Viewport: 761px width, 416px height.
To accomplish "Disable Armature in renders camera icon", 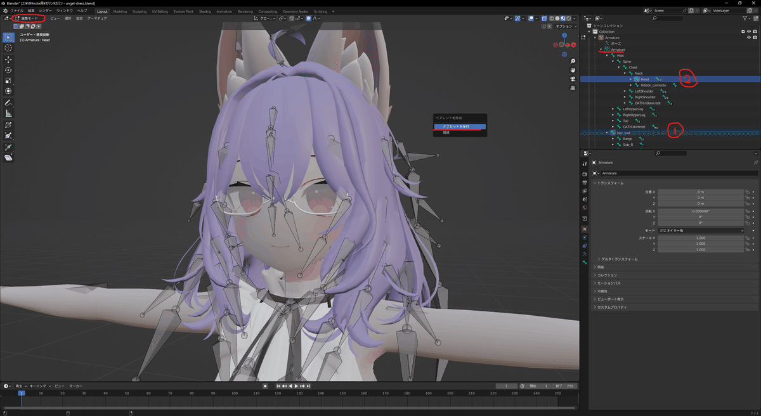I will [x=756, y=37].
